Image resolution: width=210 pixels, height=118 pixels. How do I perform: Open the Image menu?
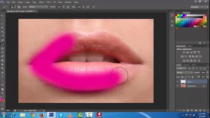(x=20, y=2)
